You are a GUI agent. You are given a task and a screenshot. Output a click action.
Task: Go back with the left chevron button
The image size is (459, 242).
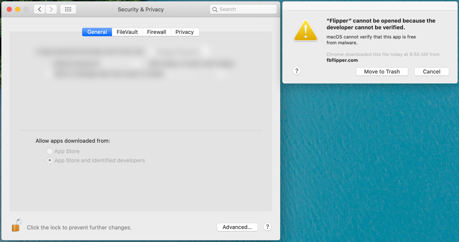[40, 9]
